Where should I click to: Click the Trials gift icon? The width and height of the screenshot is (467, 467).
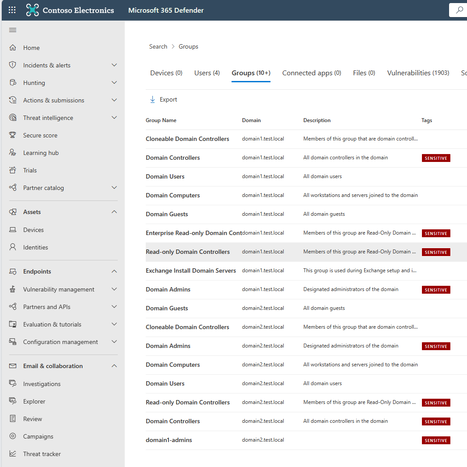(x=13, y=170)
